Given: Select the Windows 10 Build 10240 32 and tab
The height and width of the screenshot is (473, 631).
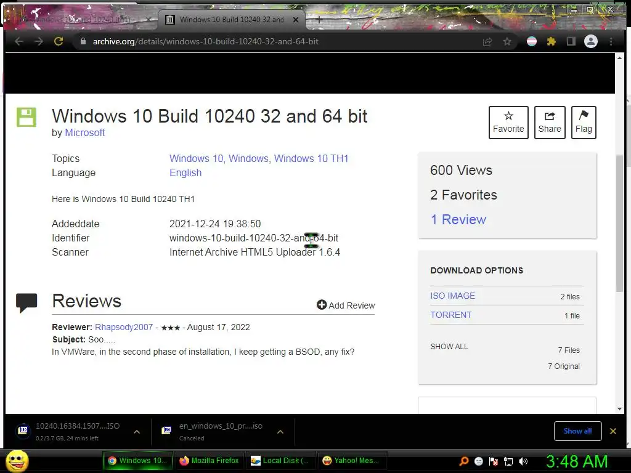Looking at the screenshot, I should point(232,19).
